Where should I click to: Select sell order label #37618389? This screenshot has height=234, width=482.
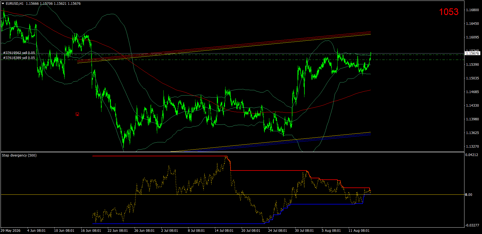click(x=19, y=58)
